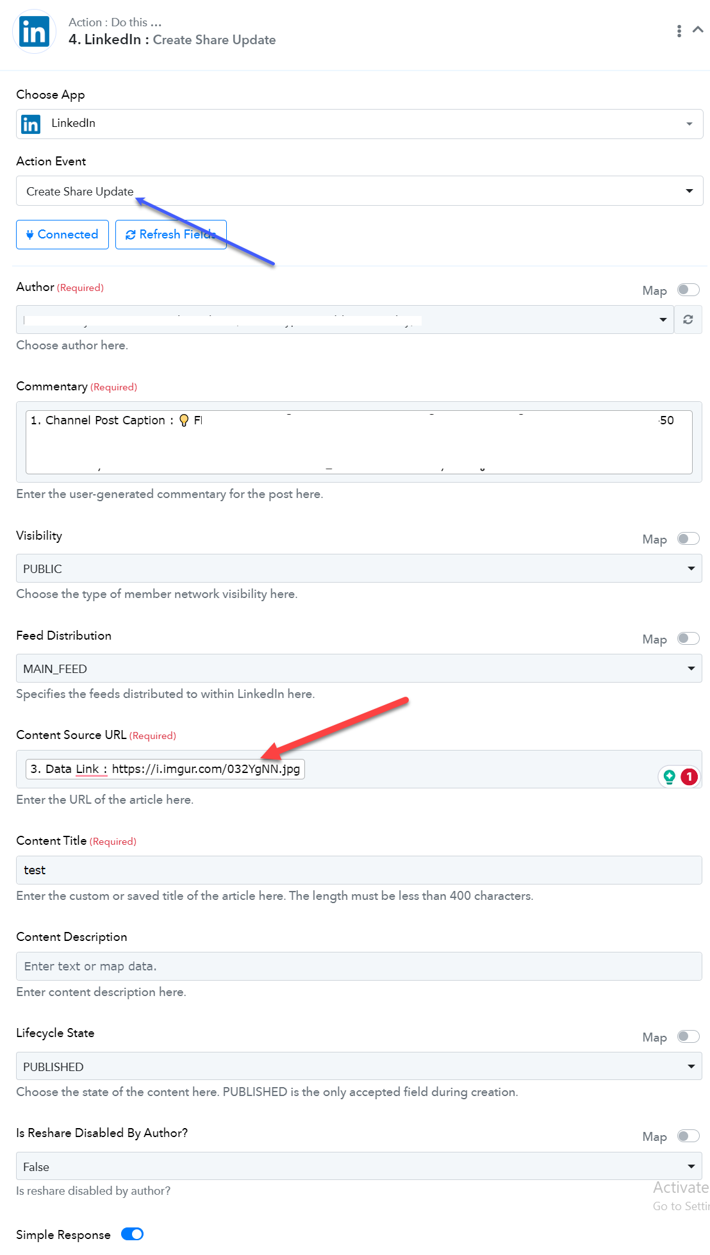This screenshot has width=710, height=1255.
Task: Click the Connected plug button
Action: [62, 235]
